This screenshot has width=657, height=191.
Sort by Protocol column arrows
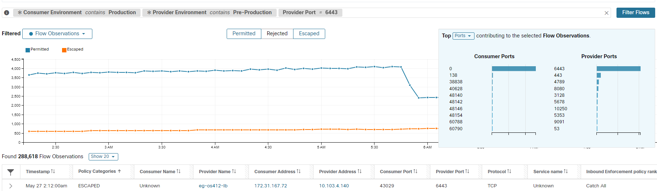[x=509, y=171]
